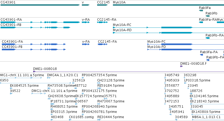Open the Rab9Fa-PA protein label
The height and width of the screenshot is (121, 224).
click(209, 52)
